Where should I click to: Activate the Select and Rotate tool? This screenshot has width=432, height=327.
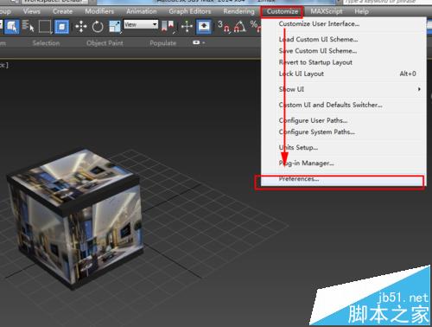point(98,27)
